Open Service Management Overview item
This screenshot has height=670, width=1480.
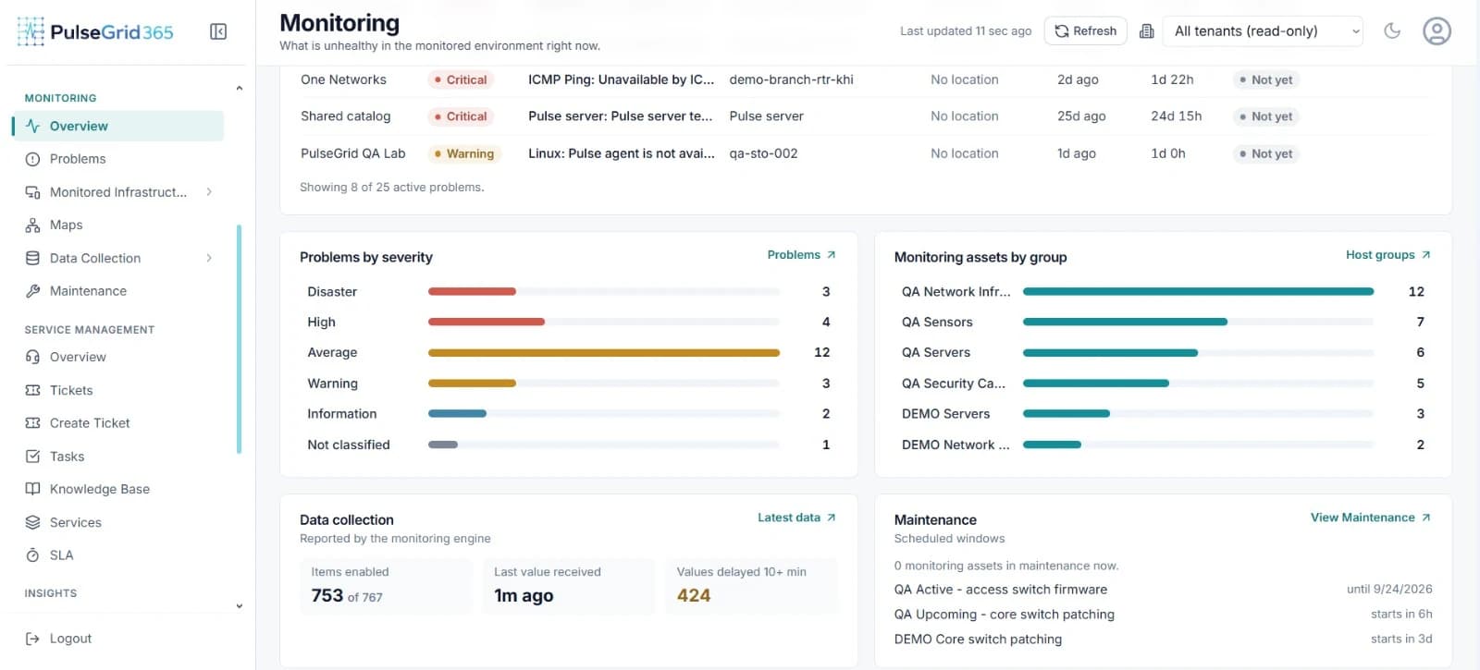click(118, 357)
